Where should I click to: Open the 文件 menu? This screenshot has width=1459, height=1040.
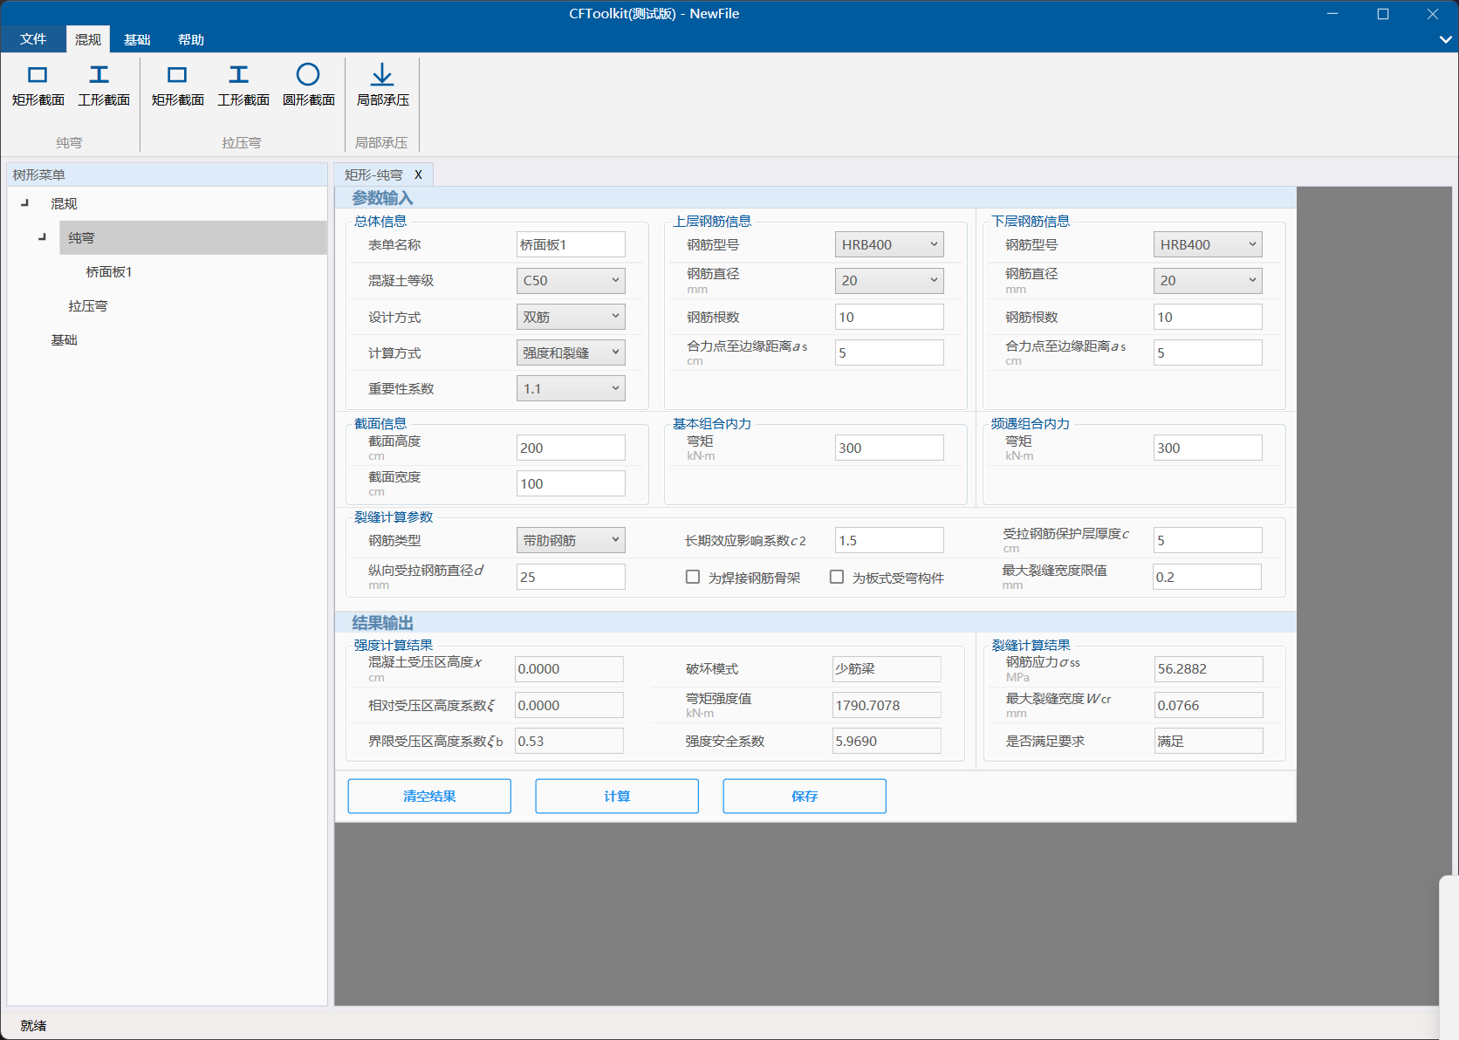(33, 38)
